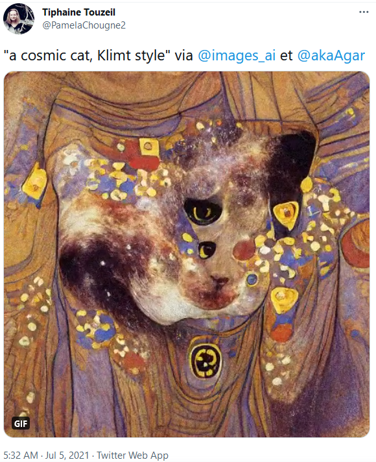The image size is (376, 462).
Task: Click the word "via" in the tweet
Action: (x=184, y=55)
